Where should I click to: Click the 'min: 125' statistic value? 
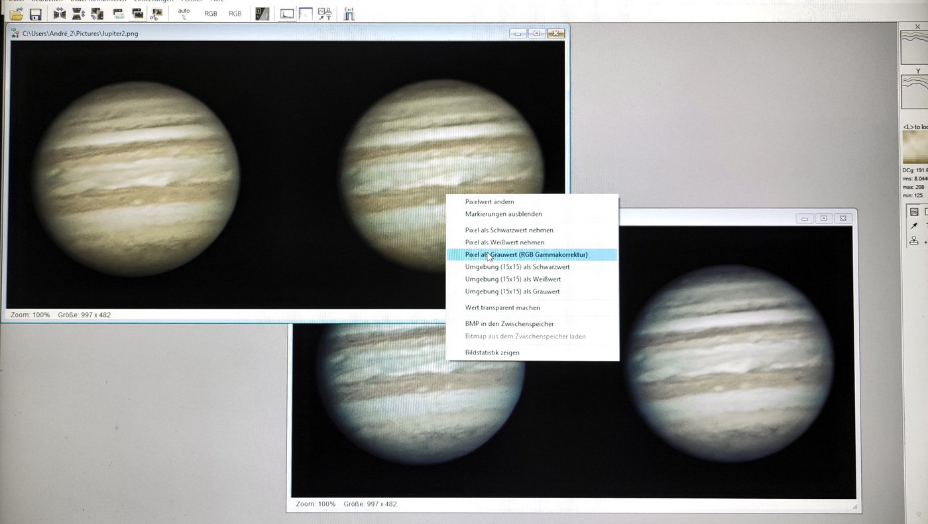coord(913,196)
